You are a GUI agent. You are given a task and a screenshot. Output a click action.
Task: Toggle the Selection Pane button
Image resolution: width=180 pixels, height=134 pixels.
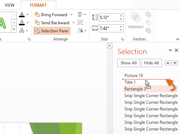[52, 31]
